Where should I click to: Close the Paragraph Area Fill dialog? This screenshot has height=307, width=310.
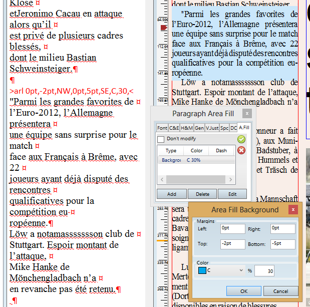[247, 114]
